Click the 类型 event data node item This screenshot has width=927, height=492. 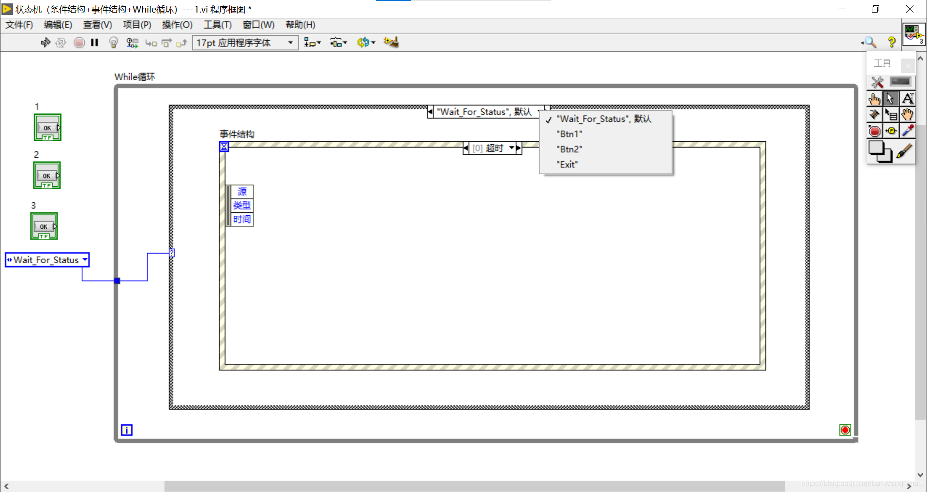242,205
